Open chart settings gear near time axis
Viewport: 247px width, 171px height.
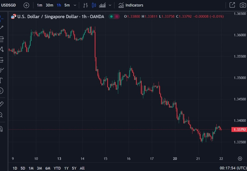pyautogui.click(x=240, y=159)
